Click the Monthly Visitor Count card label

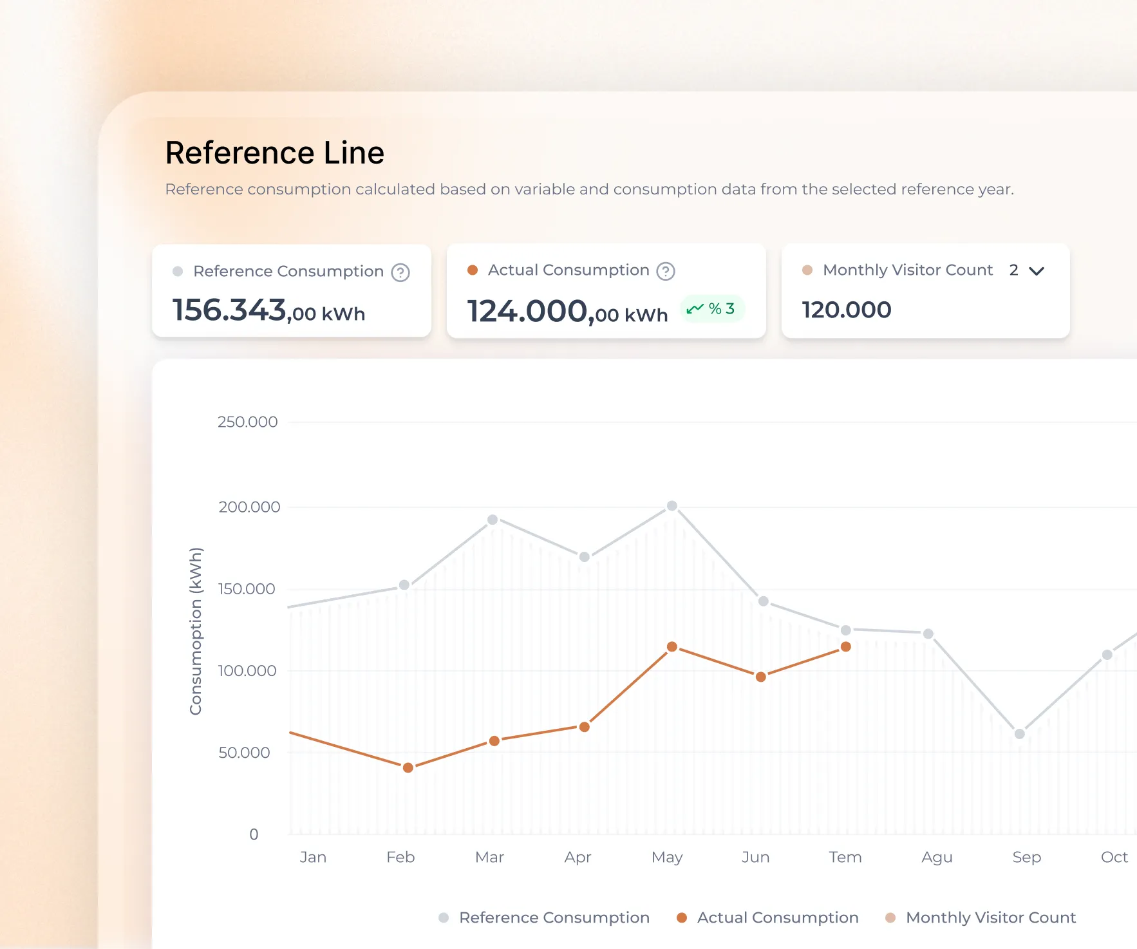[907, 270]
